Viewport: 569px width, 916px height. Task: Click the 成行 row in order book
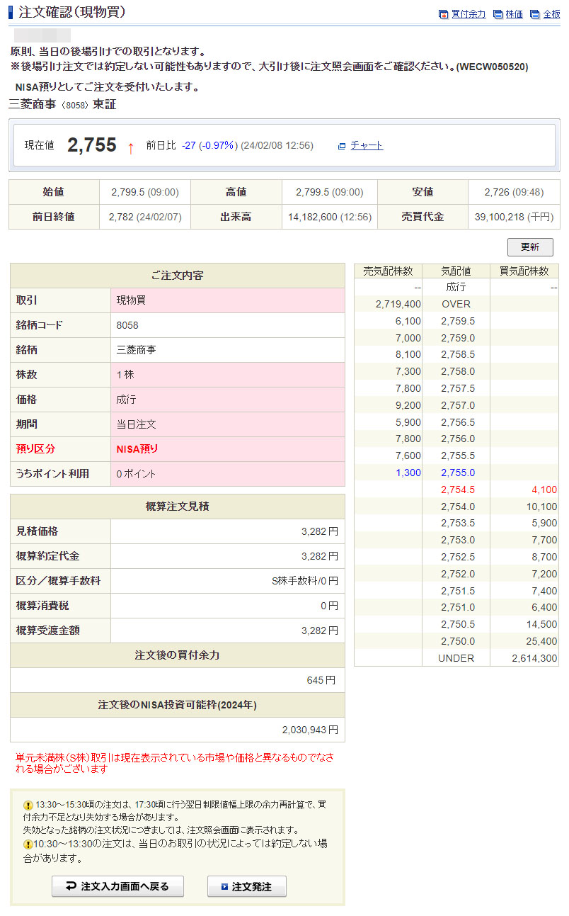click(456, 287)
